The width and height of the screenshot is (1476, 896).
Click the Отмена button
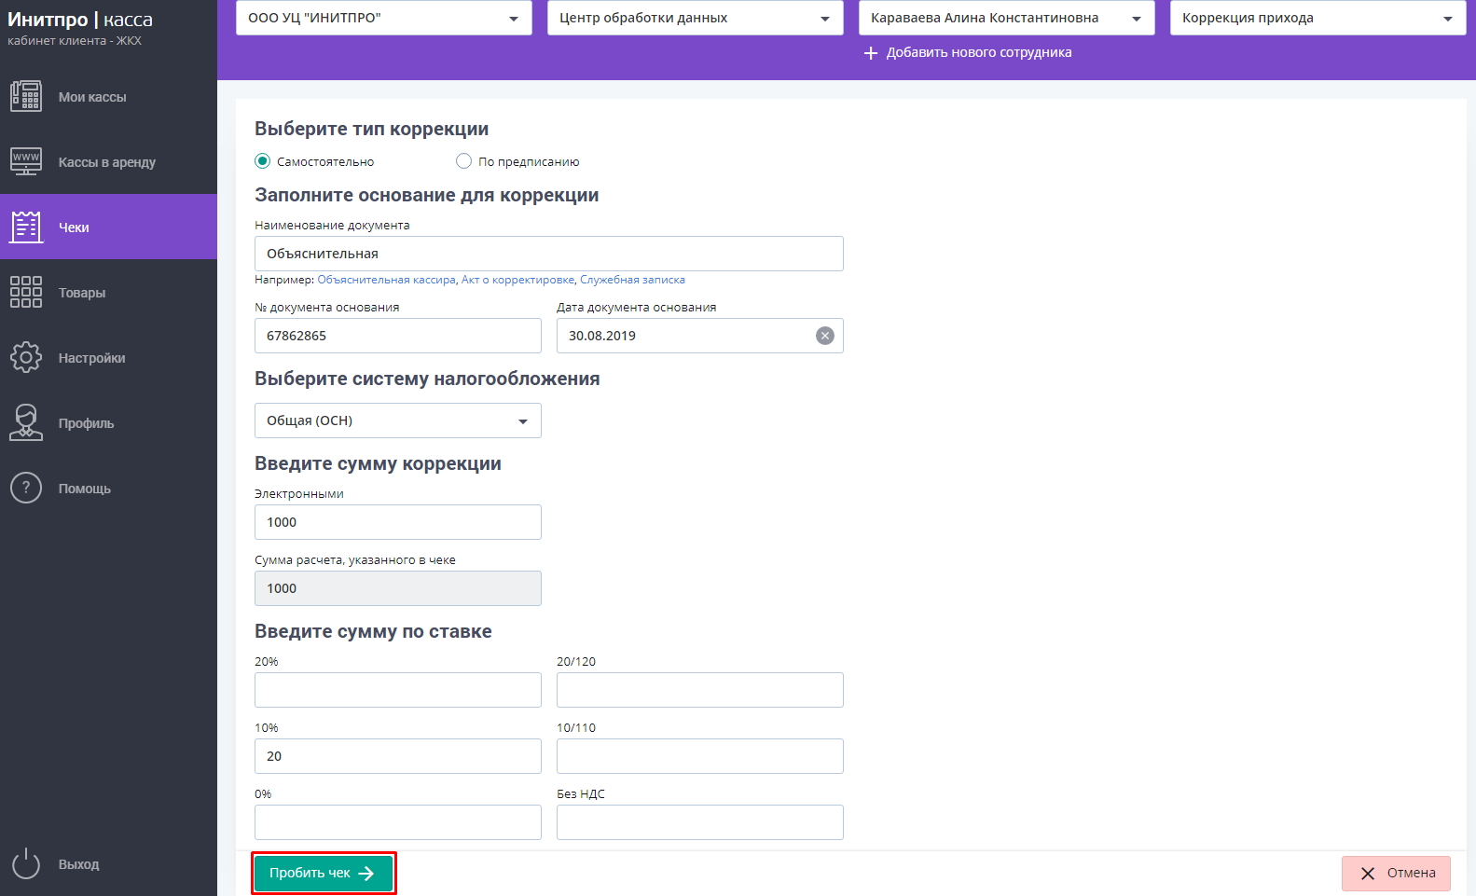(x=1396, y=874)
